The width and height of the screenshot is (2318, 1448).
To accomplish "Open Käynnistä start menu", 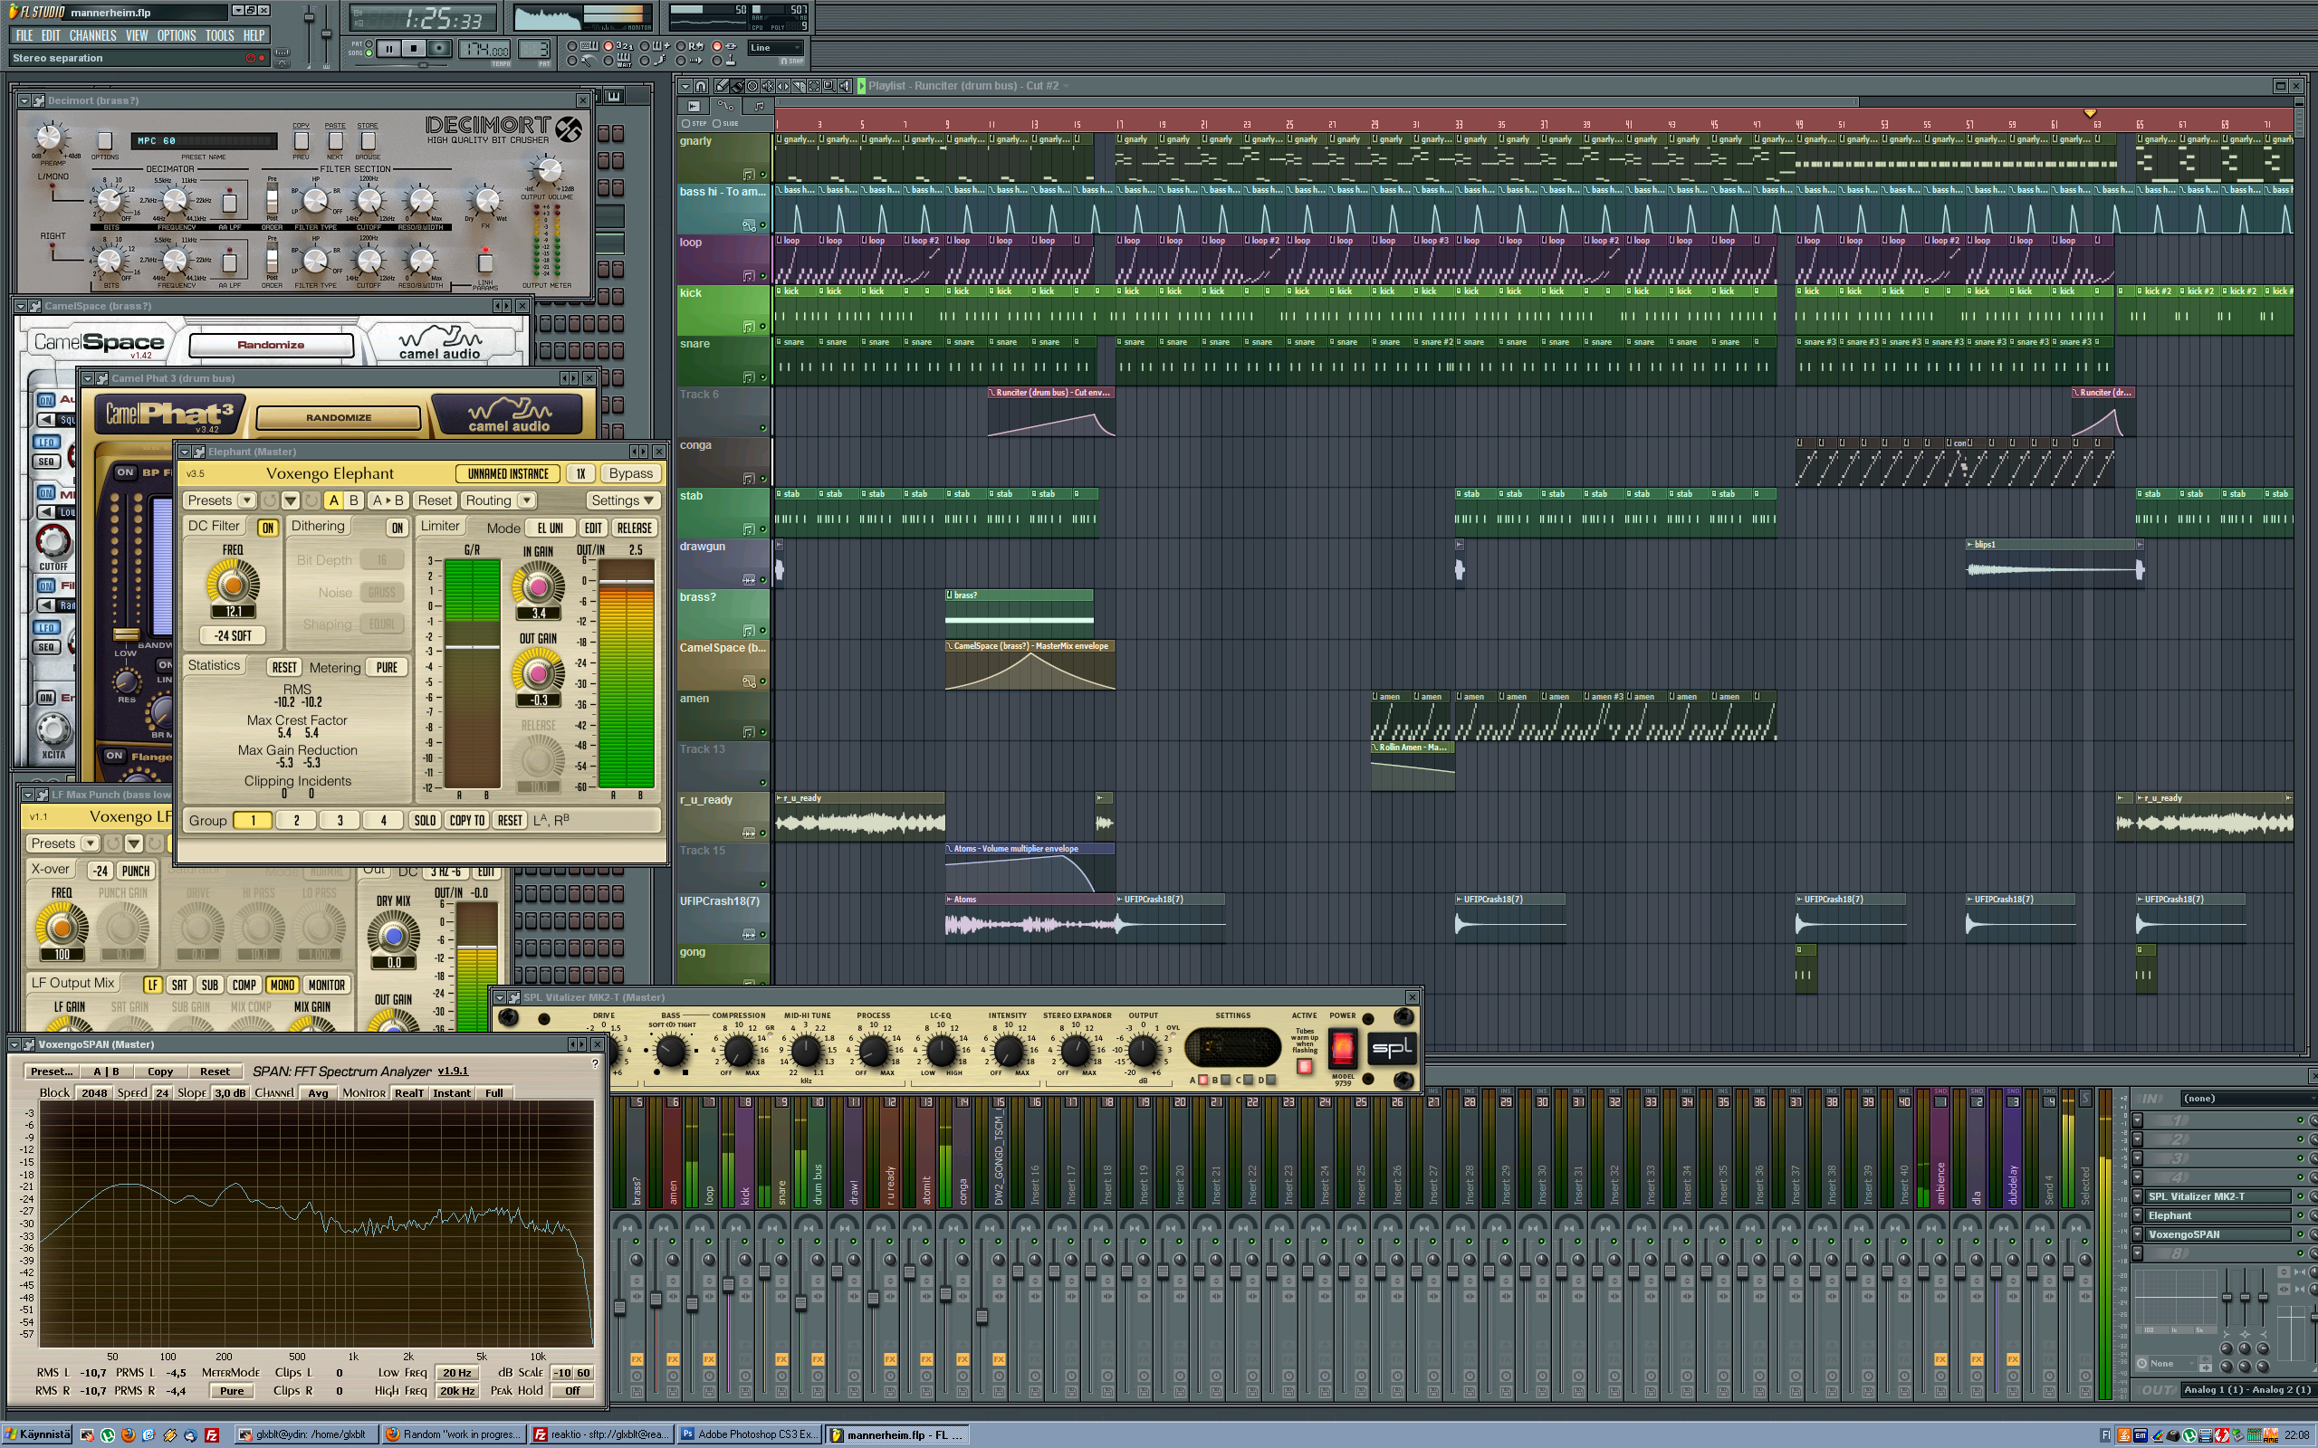I will pyautogui.click(x=36, y=1434).
